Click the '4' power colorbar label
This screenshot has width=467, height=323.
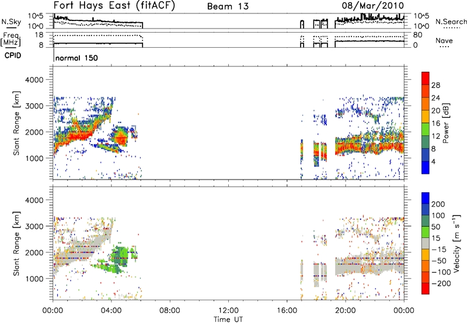coord(434,161)
